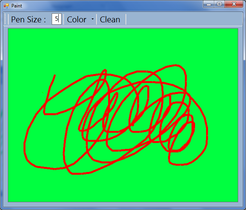Minimize the Paint window
Screen dimensions: 246x210
[208, 4]
